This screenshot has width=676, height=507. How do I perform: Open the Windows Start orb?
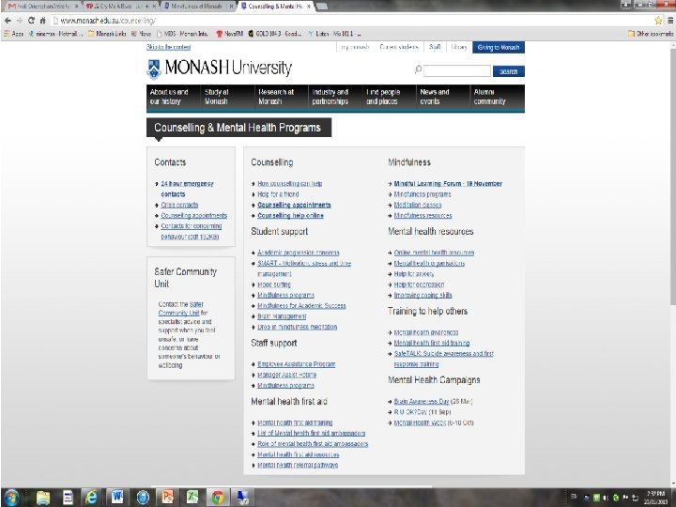11,497
